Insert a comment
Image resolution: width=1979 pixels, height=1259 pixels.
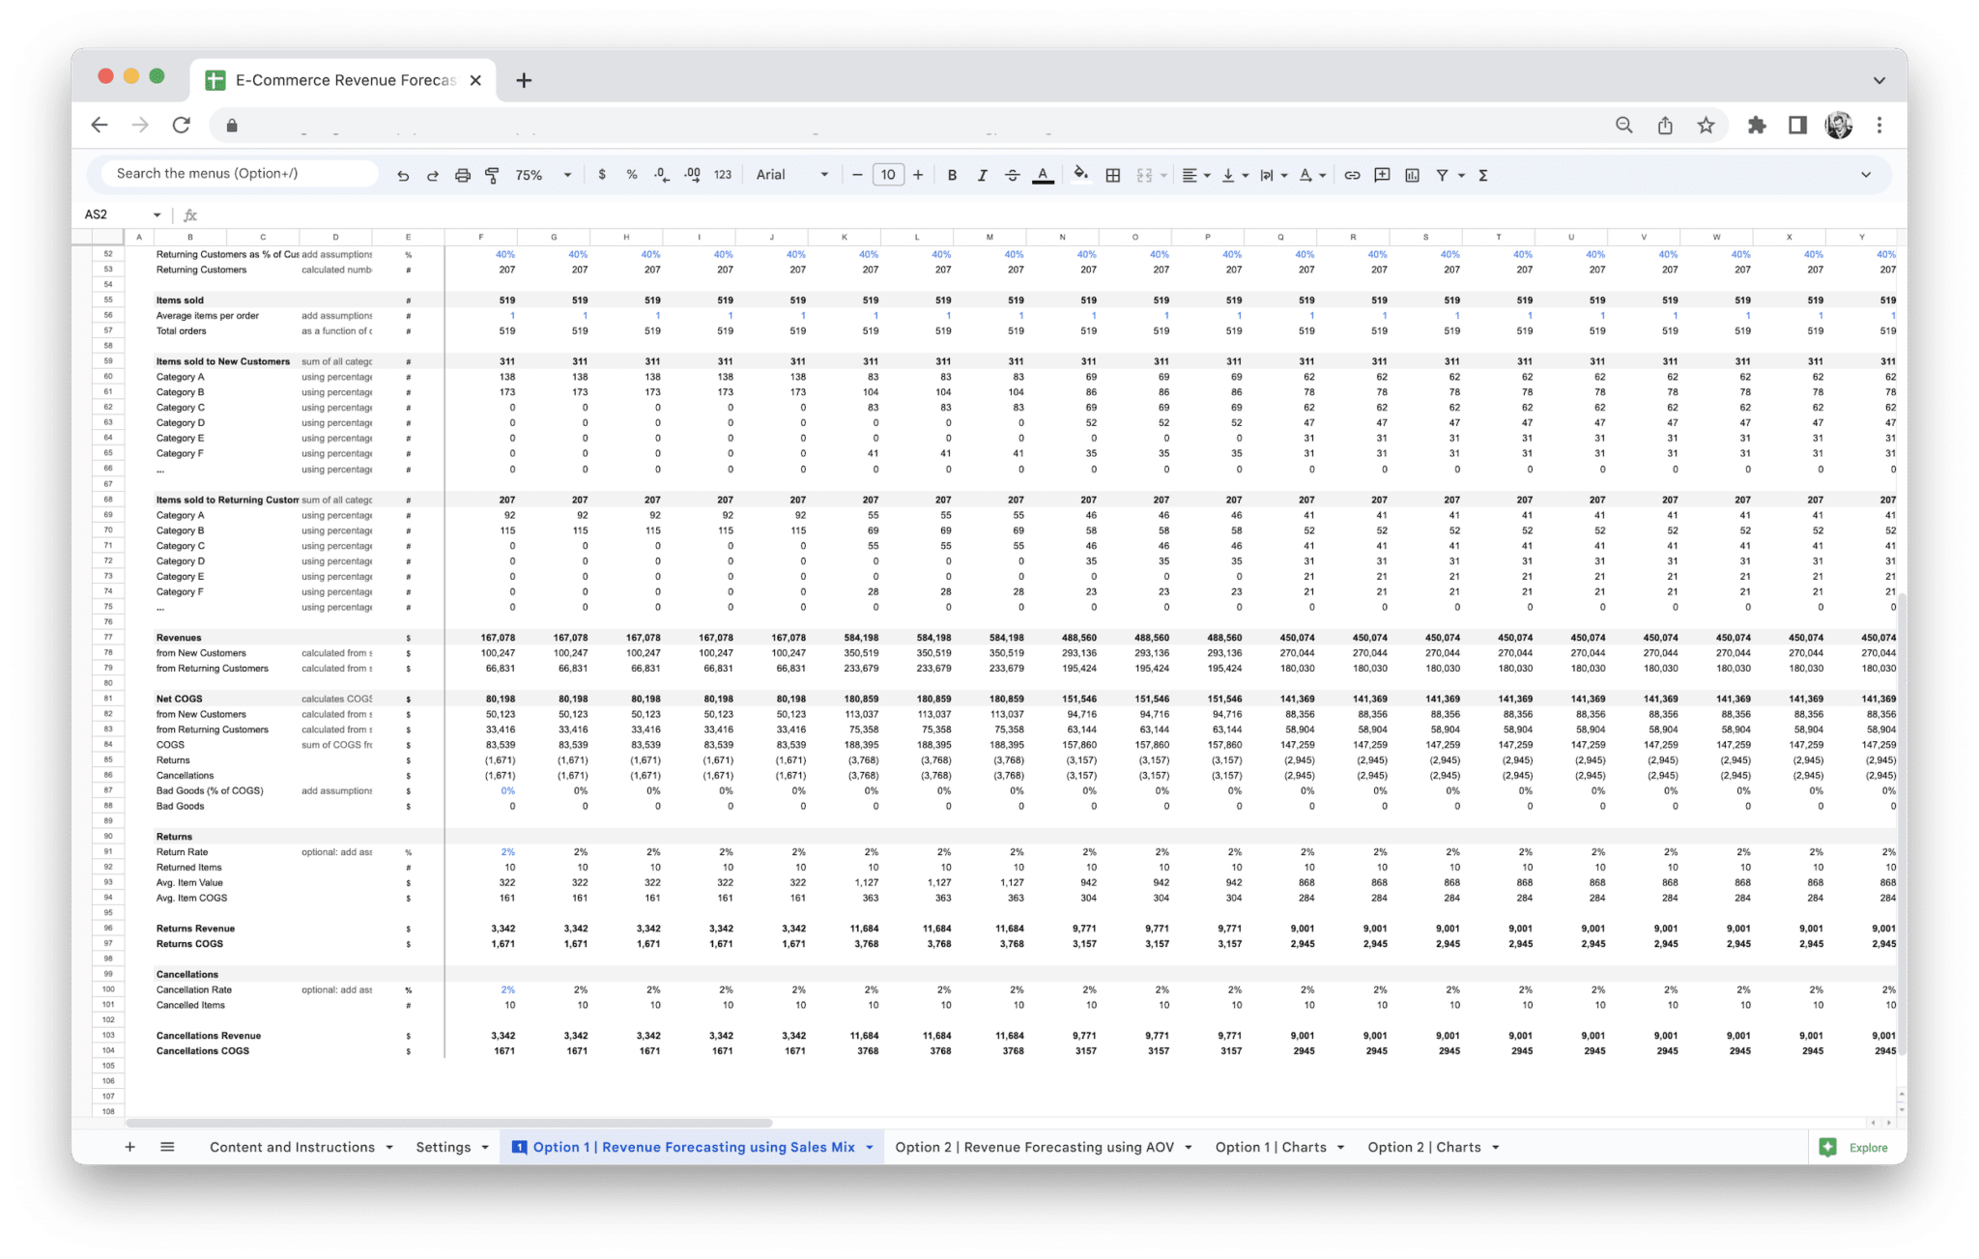click(x=1382, y=175)
